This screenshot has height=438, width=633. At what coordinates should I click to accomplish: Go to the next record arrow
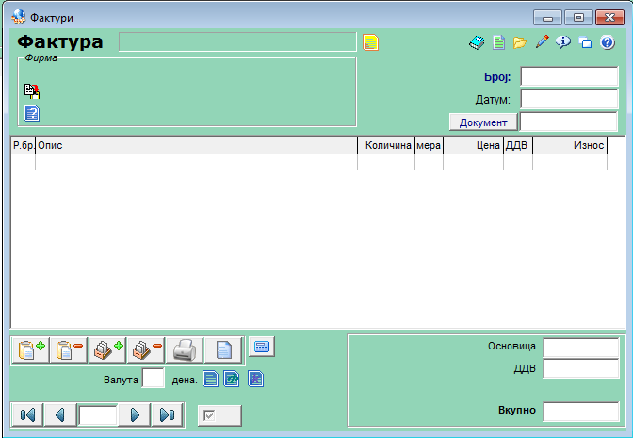(x=136, y=414)
